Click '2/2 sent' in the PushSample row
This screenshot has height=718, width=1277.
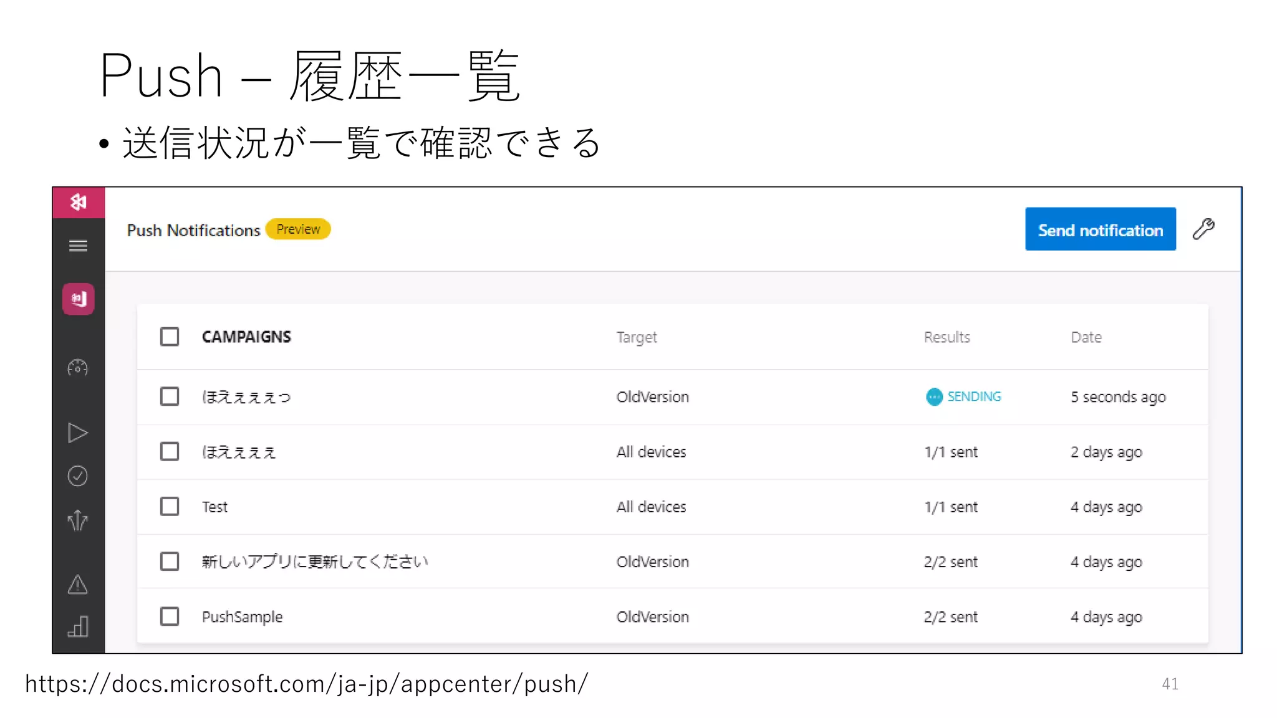pyautogui.click(x=951, y=616)
